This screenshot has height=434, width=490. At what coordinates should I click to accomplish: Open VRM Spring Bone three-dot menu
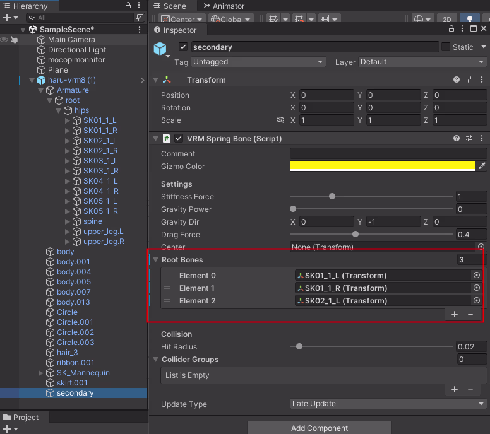[x=482, y=138]
